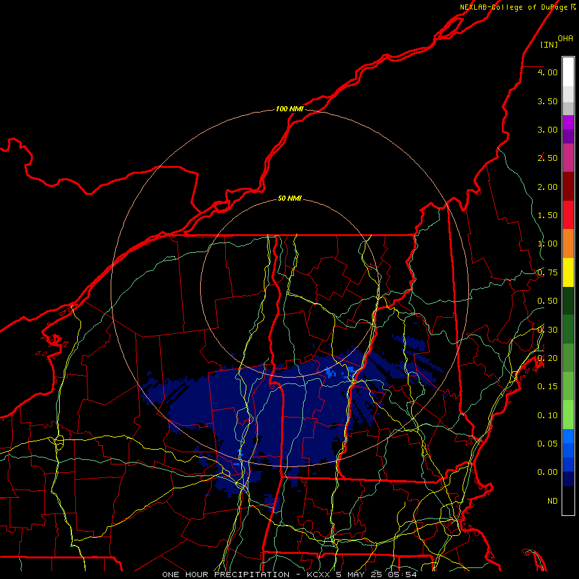Select the 3.00 legend value

tap(547, 129)
